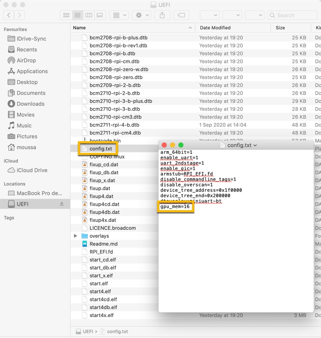This screenshot has height=338, width=321.
Task: Select the bcm2709-rpi-2-b.dtb file
Action: click(x=115, y=85)
